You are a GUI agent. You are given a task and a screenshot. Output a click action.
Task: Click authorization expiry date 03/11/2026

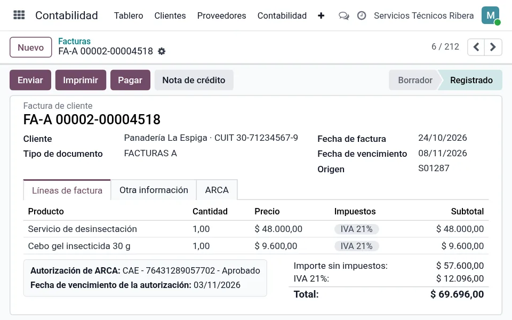(217, 285)
